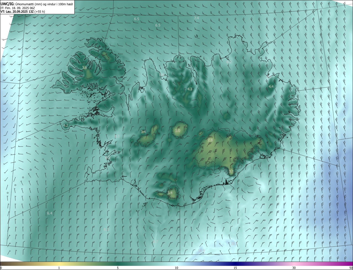This screenshot has height=270, width=353.
Task: Pick the dark navy section of the color scale bar
Action: coord(235,264)
